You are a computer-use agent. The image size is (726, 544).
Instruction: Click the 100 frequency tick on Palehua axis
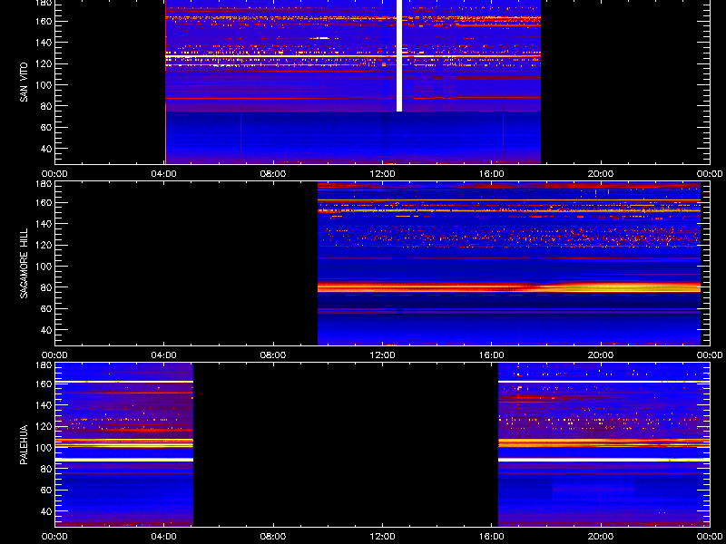tap(44, 448)
